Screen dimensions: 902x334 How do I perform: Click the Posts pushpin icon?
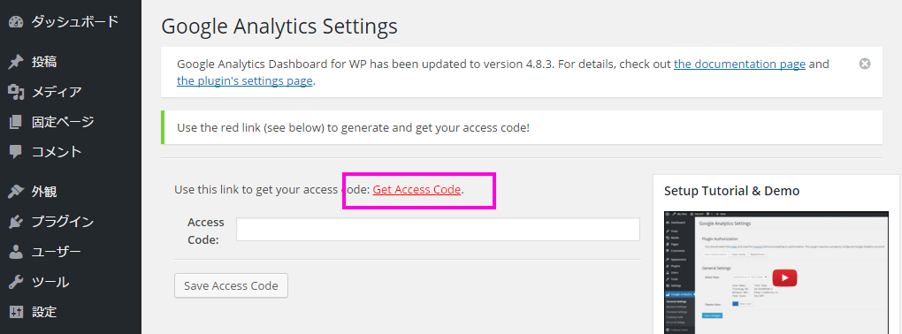tap(16, 62)
